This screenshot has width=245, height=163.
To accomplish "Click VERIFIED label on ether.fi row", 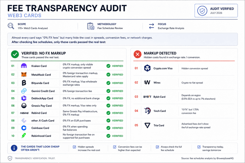I will tap(117, 121).
